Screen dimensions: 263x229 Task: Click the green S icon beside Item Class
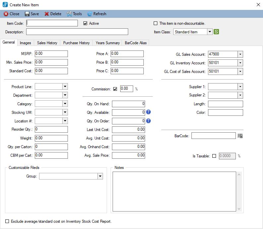[216, 32]
